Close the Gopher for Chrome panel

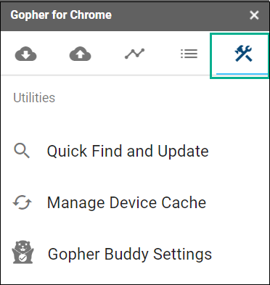tap(254, 15)
